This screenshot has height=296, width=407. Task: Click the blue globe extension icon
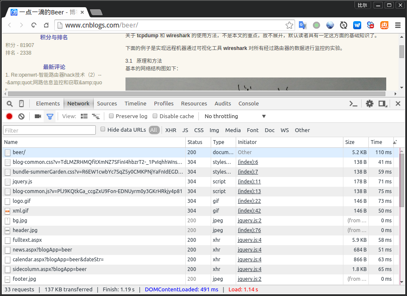click(x=330, y=25)
